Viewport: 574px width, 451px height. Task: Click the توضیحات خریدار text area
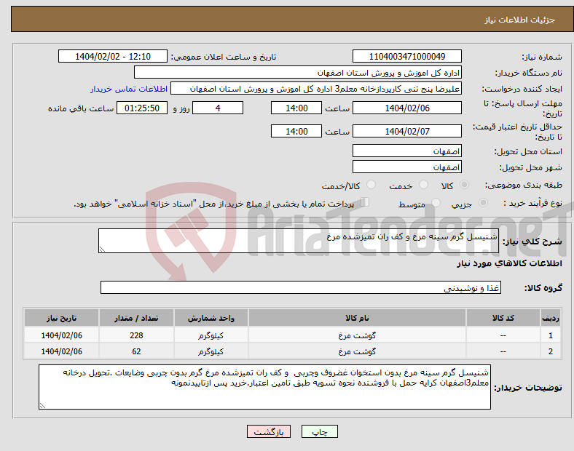264,387
